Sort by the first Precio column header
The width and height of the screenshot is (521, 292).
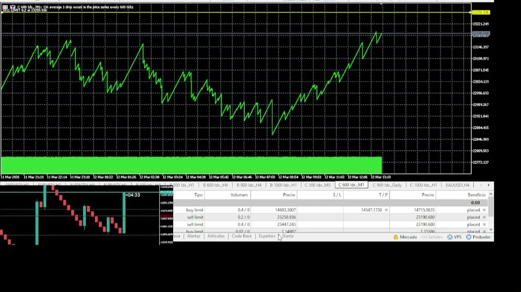[x=274, y=195]
